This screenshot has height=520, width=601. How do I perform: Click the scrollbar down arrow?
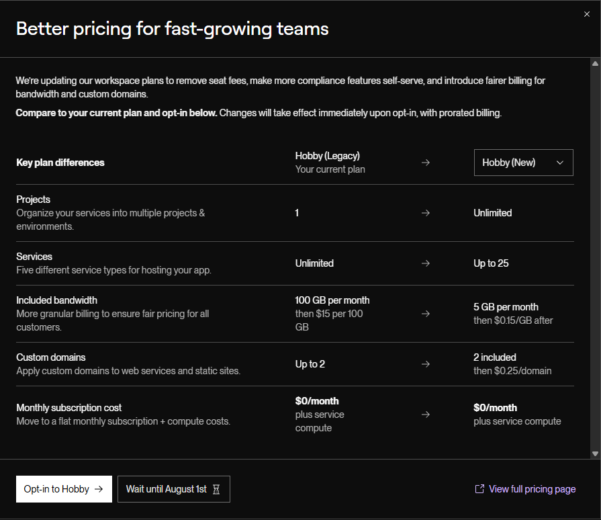595,453
